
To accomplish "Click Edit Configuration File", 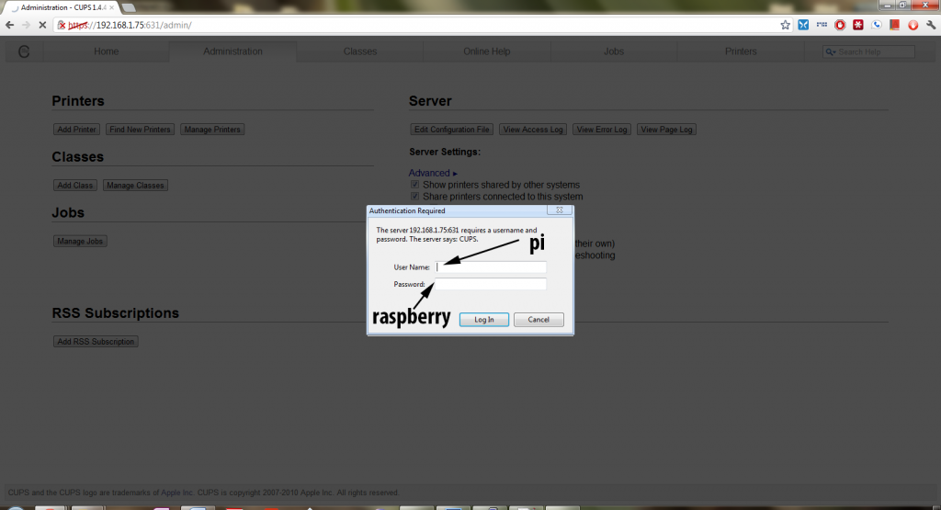I will pyautogui.click(x=452, y=130).
